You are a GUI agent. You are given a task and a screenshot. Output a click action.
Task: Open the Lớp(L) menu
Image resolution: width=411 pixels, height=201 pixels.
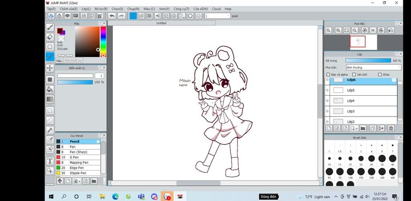pos(86,9)
